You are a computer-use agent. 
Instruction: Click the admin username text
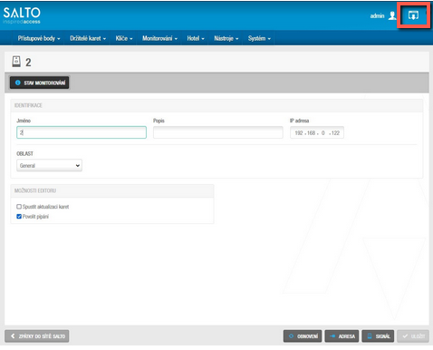click(377, 15)
